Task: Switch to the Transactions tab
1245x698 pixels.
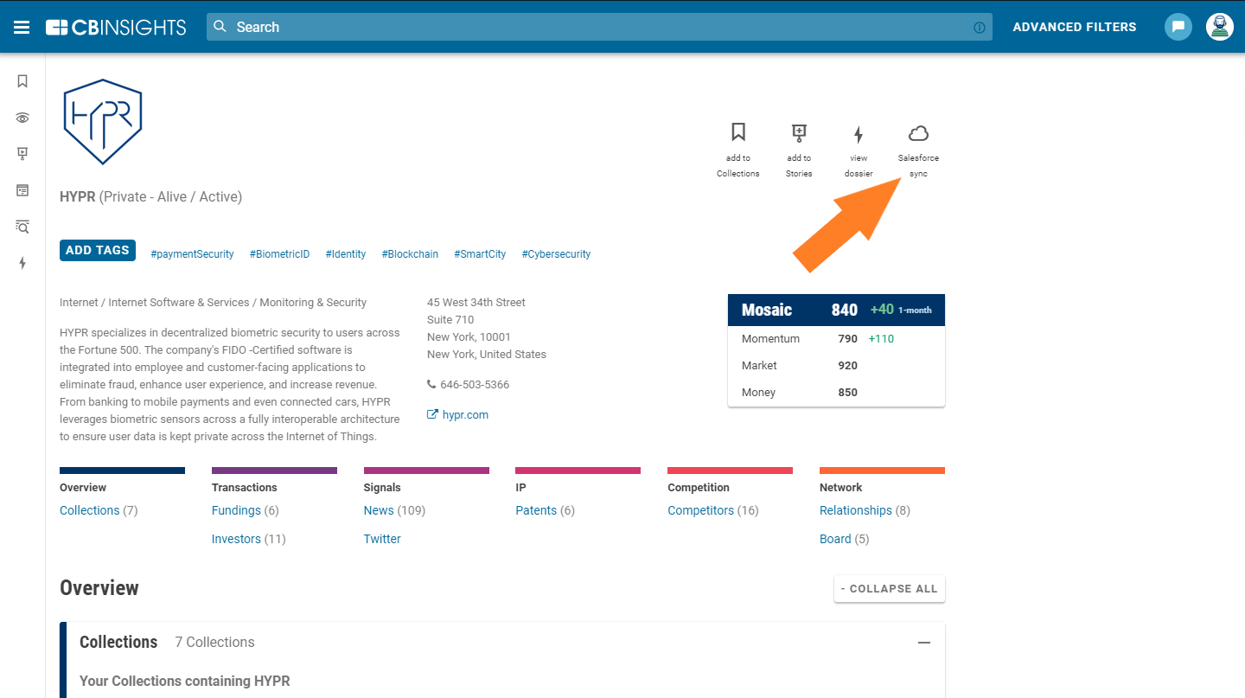Action: (x=245, y=488)
